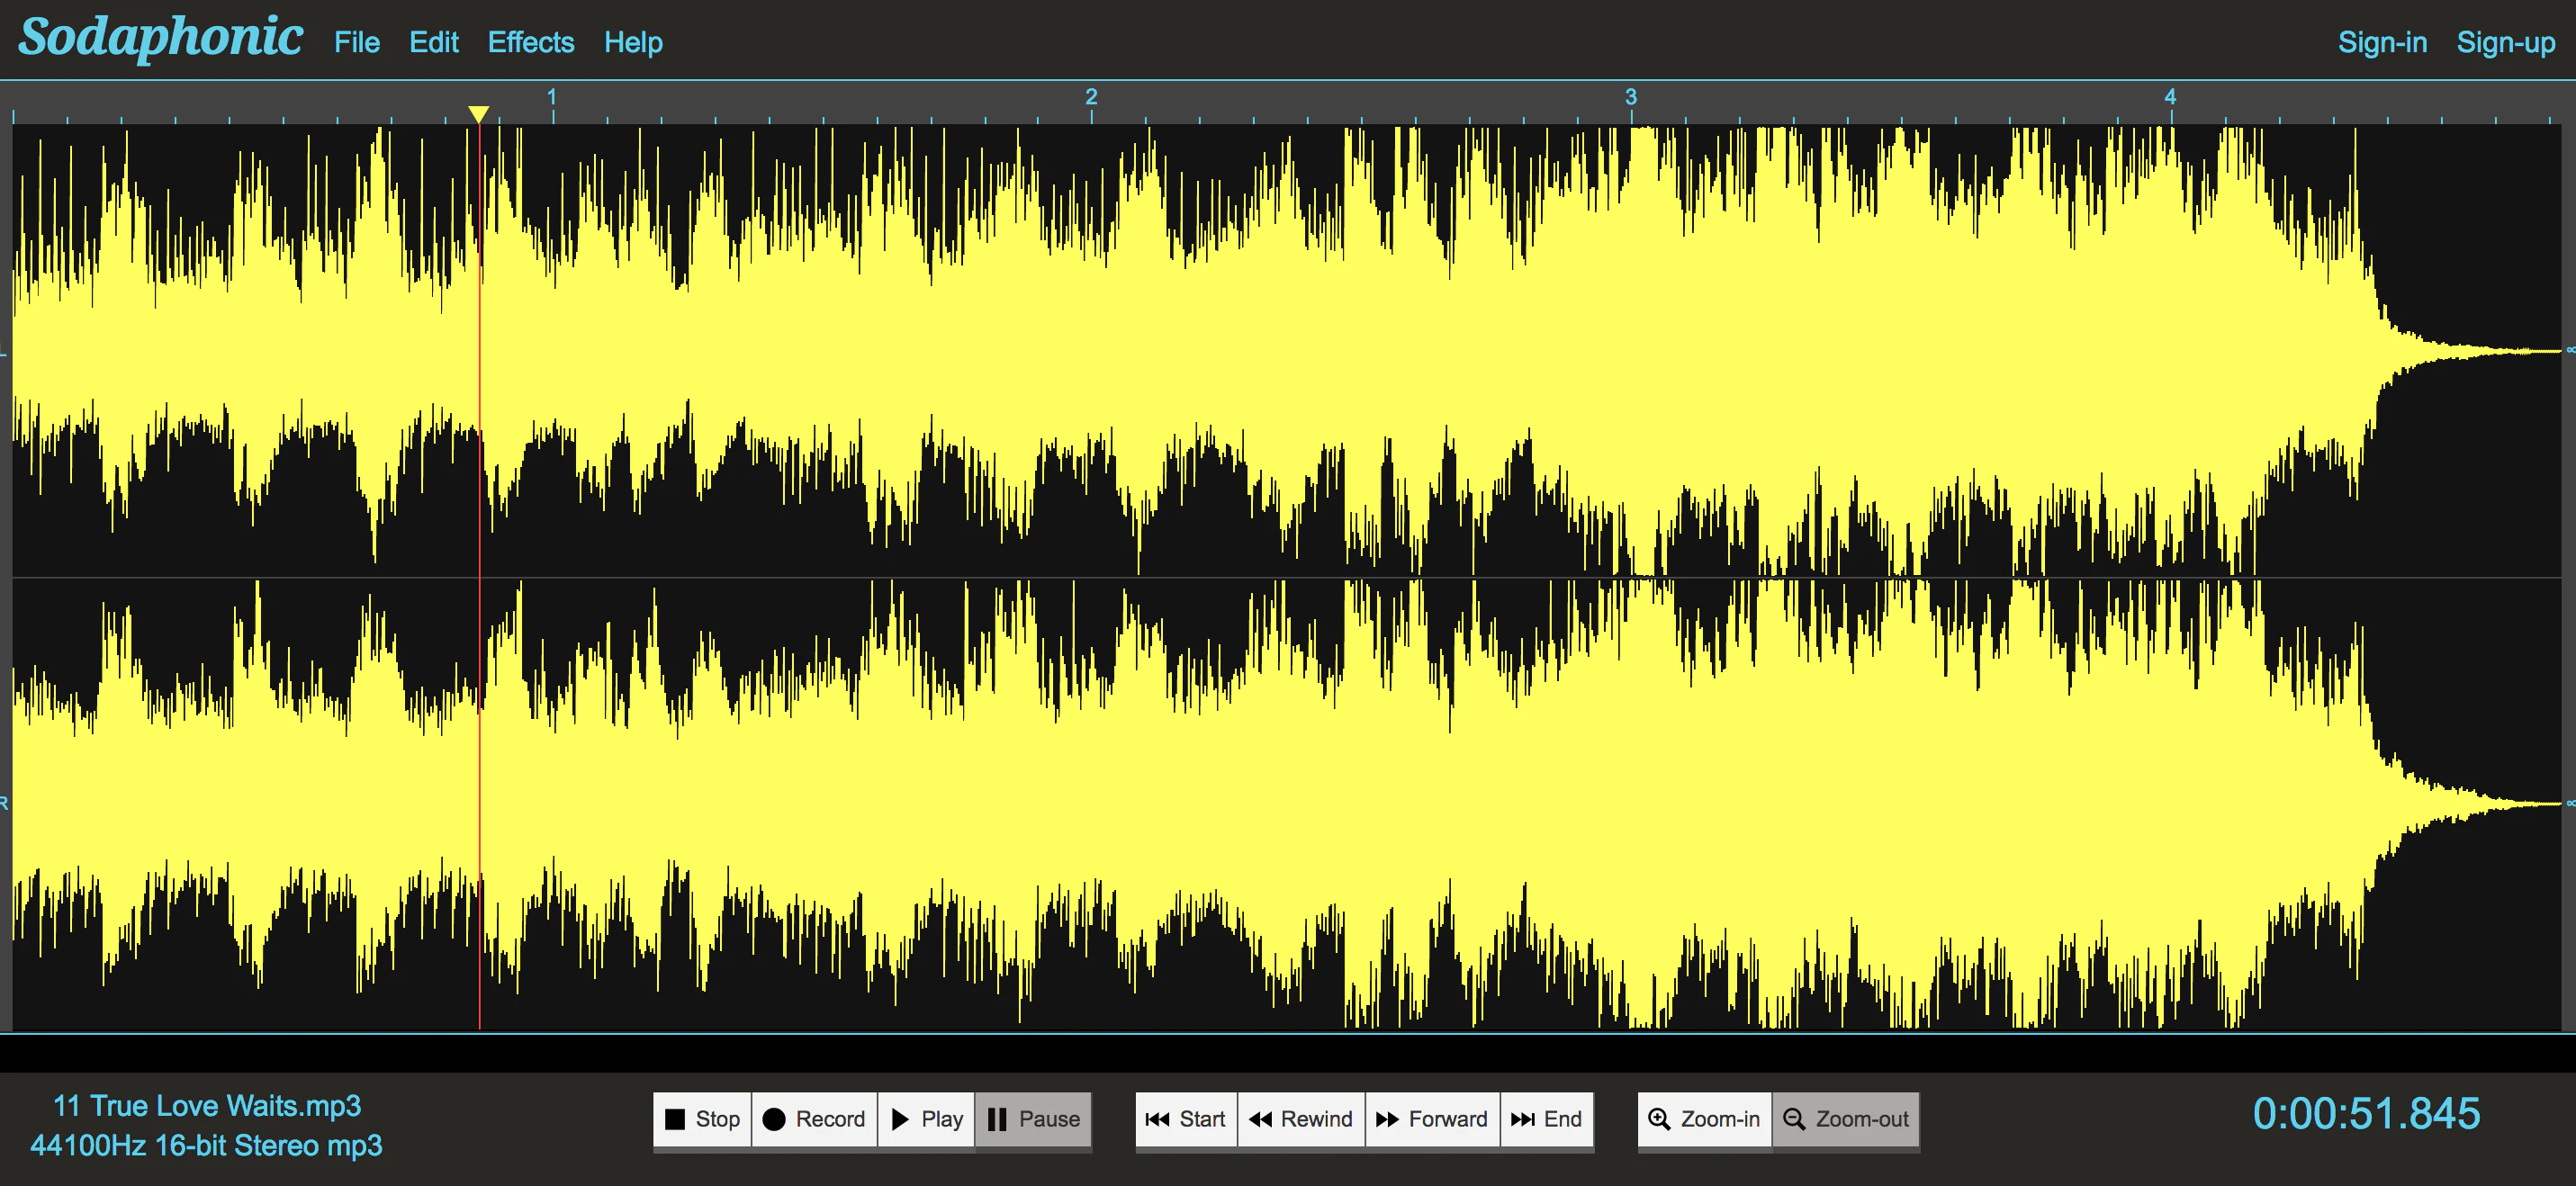This screenshot has height=1186, width=2576.
Task: Click the yellow playhead marker triangle
Action: pos(479,113)
